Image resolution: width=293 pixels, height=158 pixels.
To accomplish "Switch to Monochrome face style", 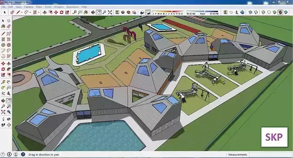I will 286,12.
